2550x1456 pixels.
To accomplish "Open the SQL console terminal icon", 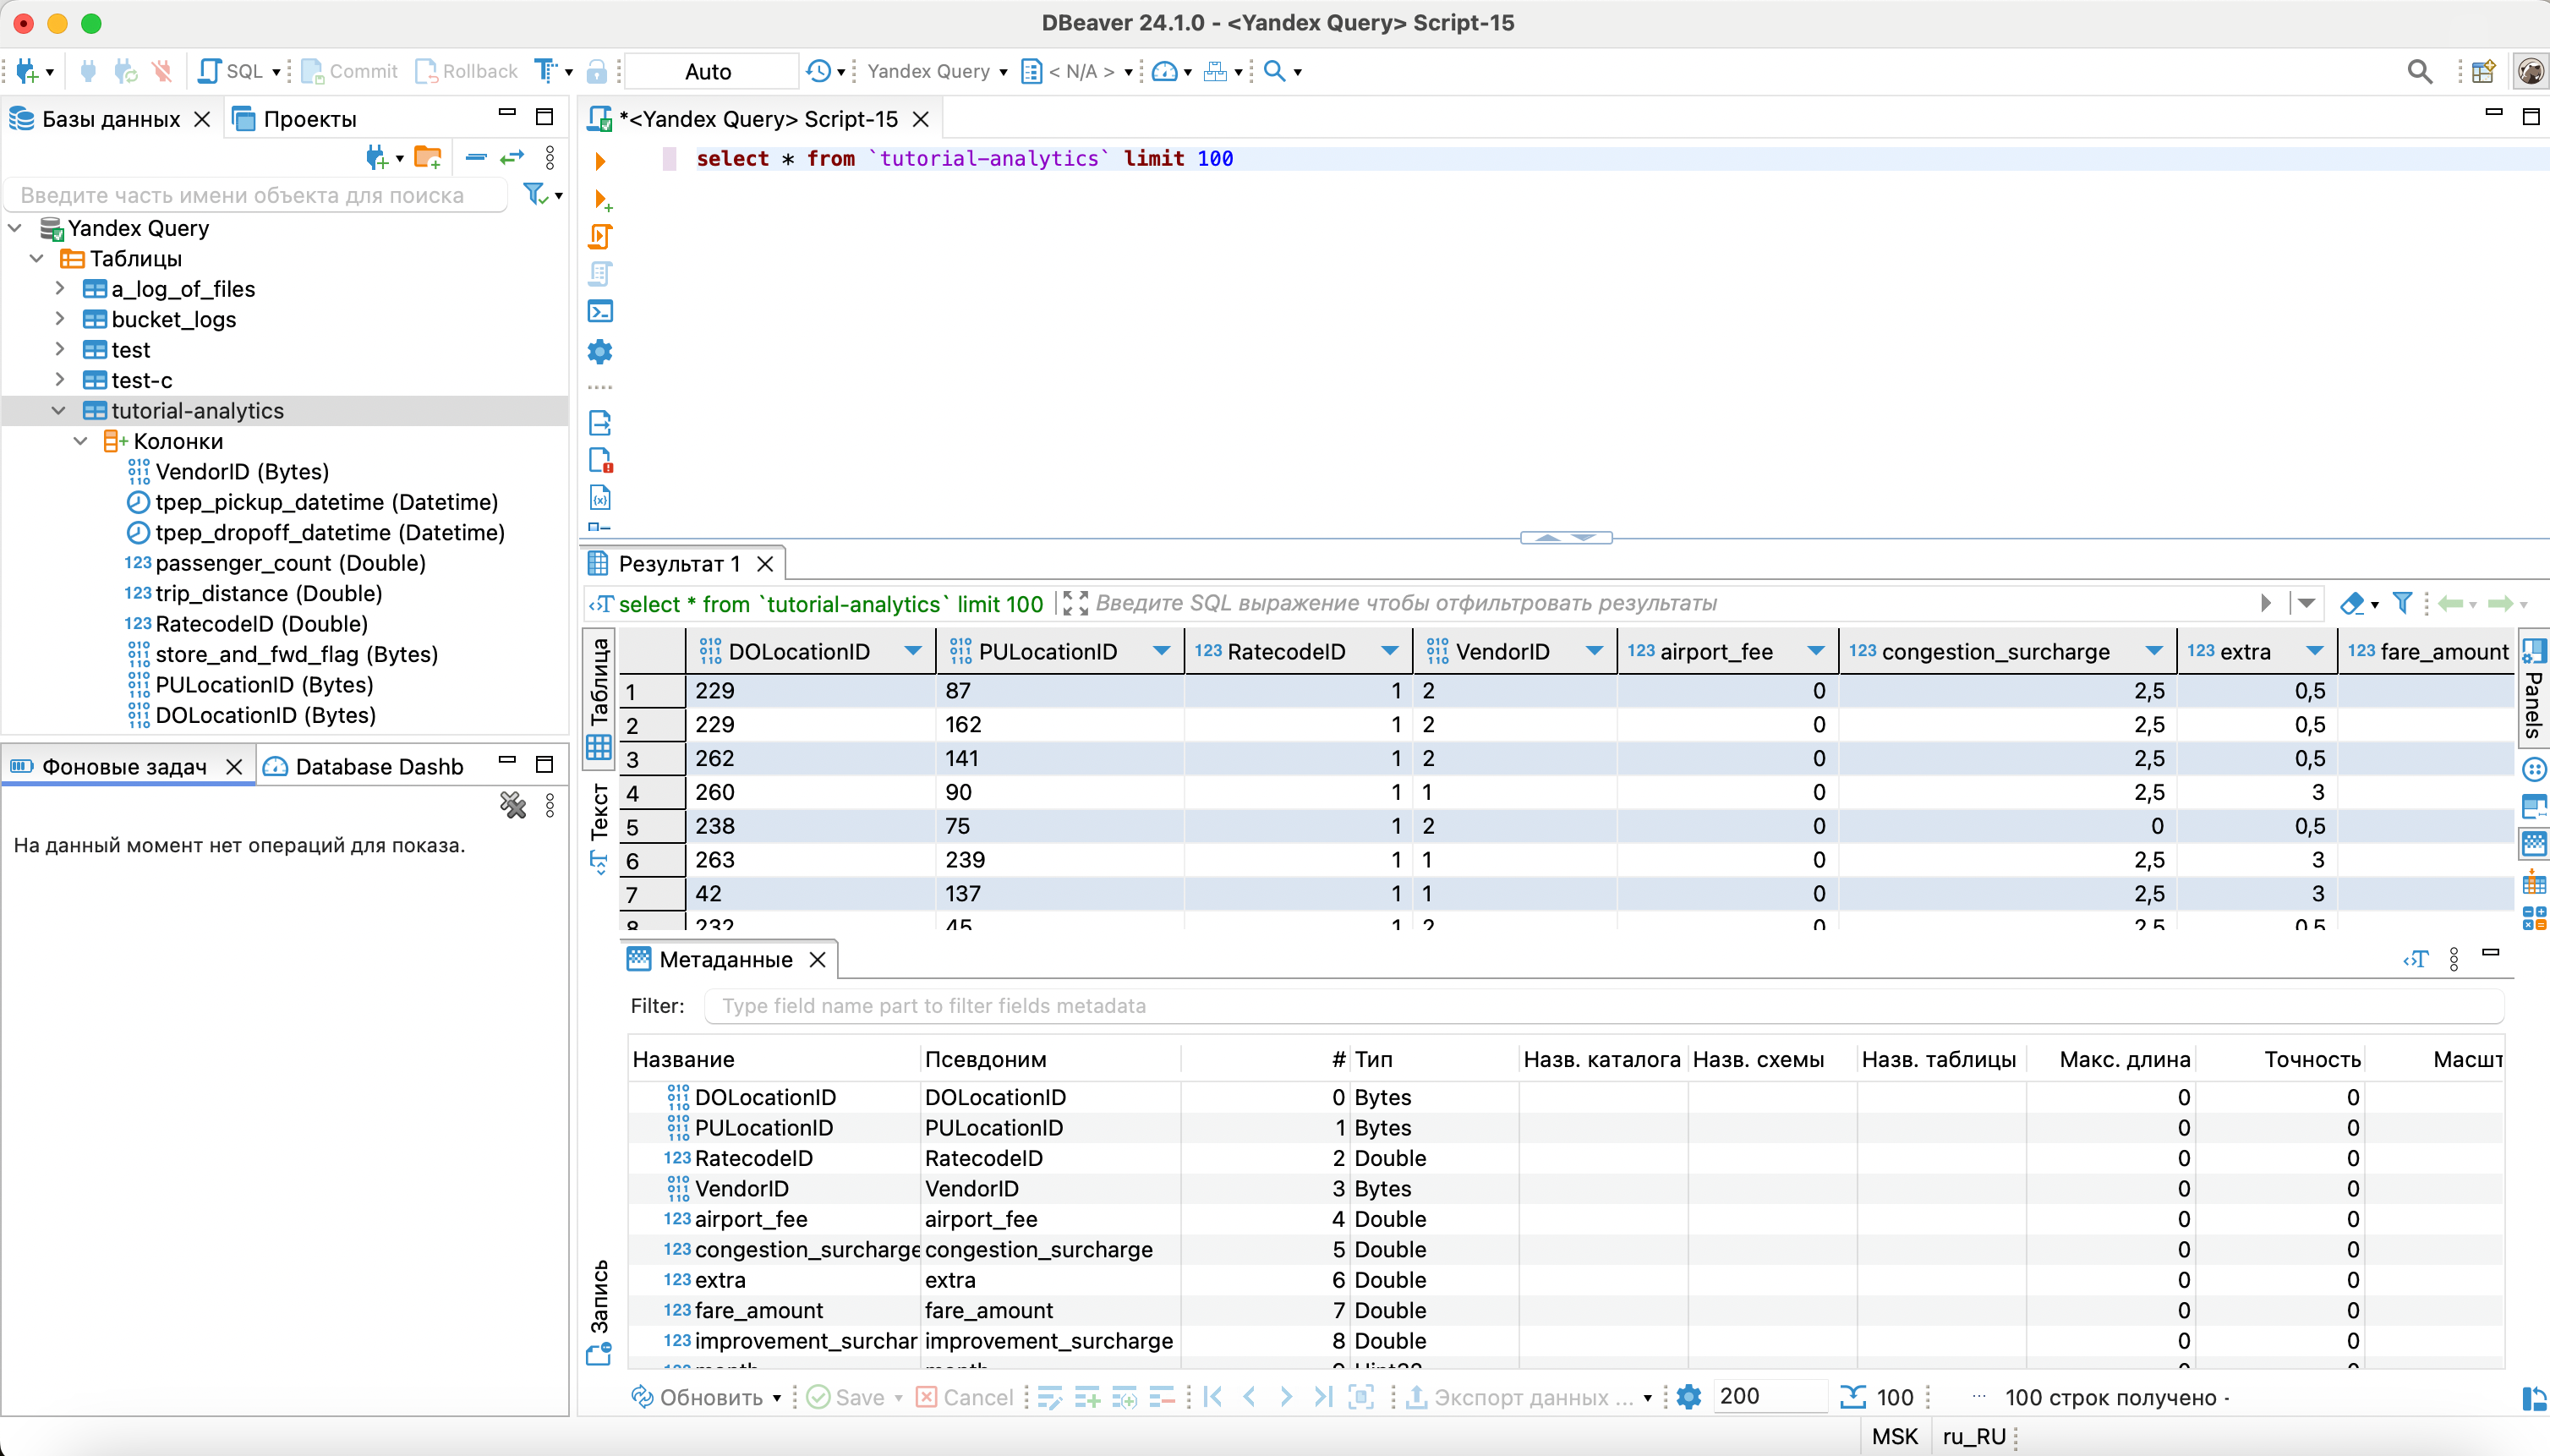I will coord(600,312).
